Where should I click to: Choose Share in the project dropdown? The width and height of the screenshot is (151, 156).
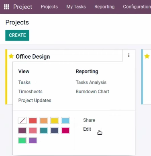(x=89, y=120)
